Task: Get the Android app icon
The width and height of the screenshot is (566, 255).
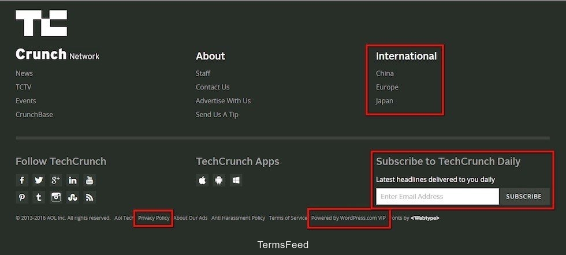Action: tap(219, 181)
